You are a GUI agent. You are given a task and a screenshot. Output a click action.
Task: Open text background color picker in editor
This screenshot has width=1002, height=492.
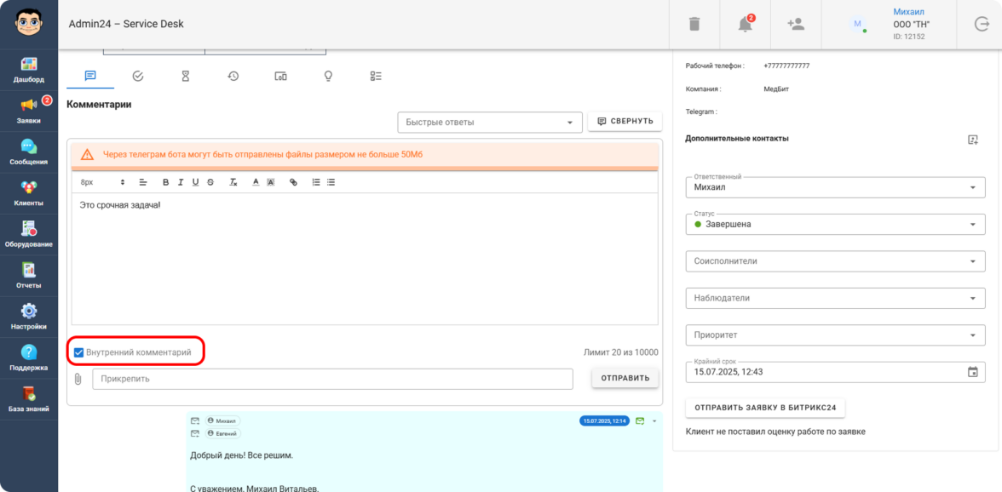(270, 182)
